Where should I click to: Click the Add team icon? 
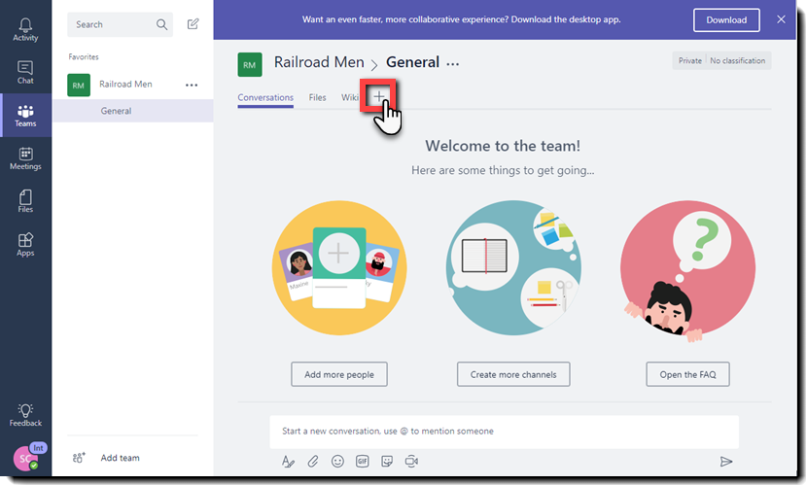79,457
